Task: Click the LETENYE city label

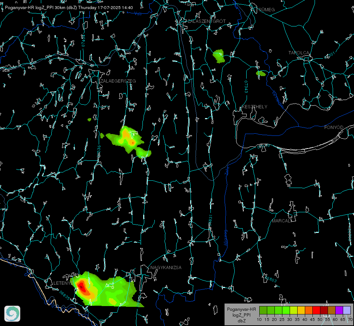Action: pos(63,283)
